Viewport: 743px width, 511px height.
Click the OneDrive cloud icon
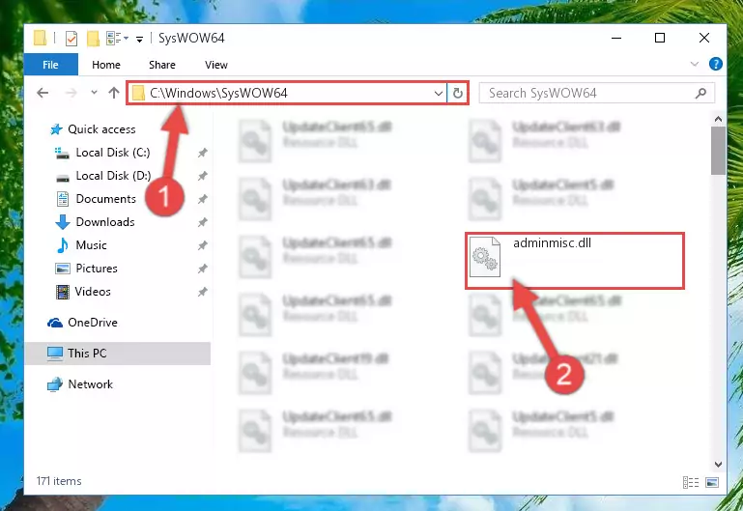pos(55,323)
